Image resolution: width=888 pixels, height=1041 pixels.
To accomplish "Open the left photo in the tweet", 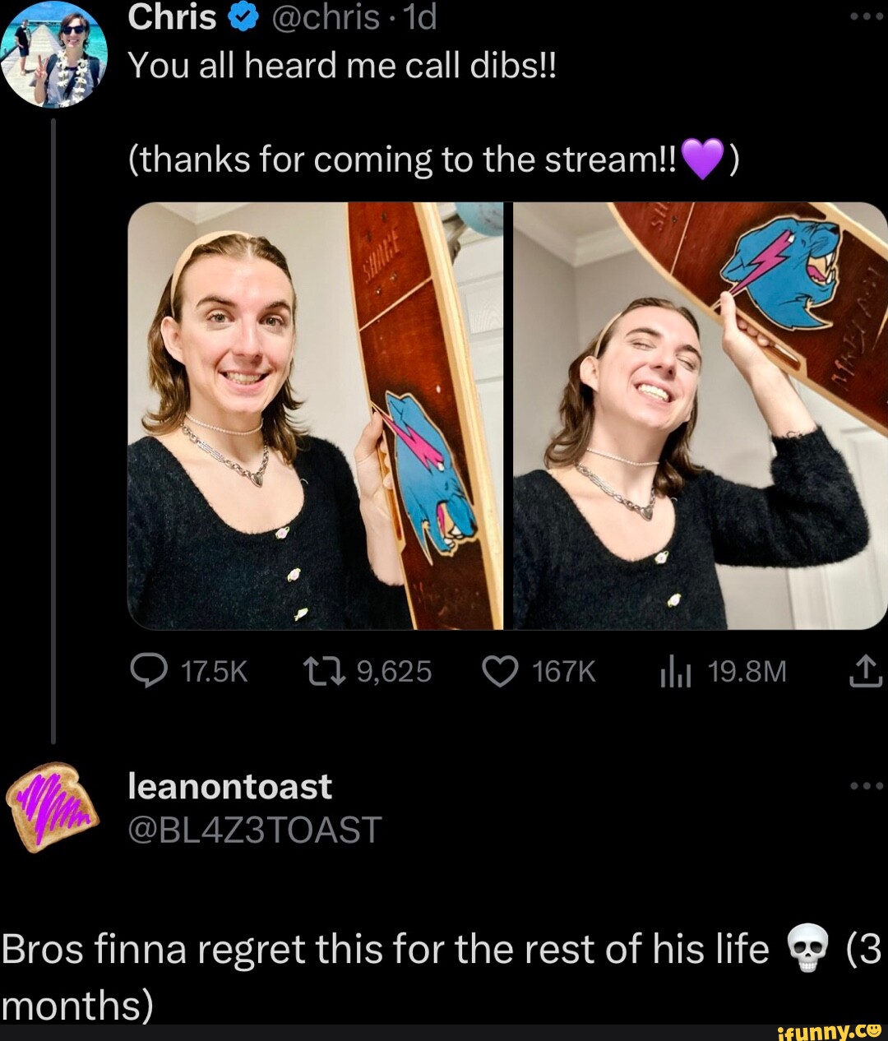I will coord(315,416).
